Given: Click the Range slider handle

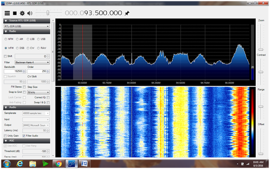Looking at the screenshot, I should [x=261, y=107].
